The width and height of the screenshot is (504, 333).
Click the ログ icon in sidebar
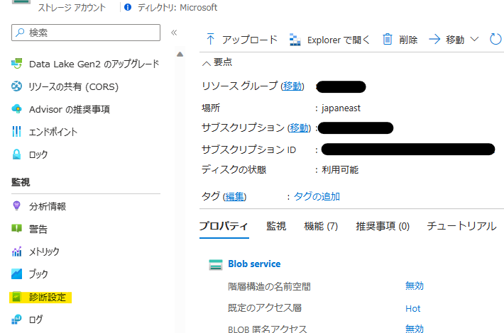click(x=17, y=320)
